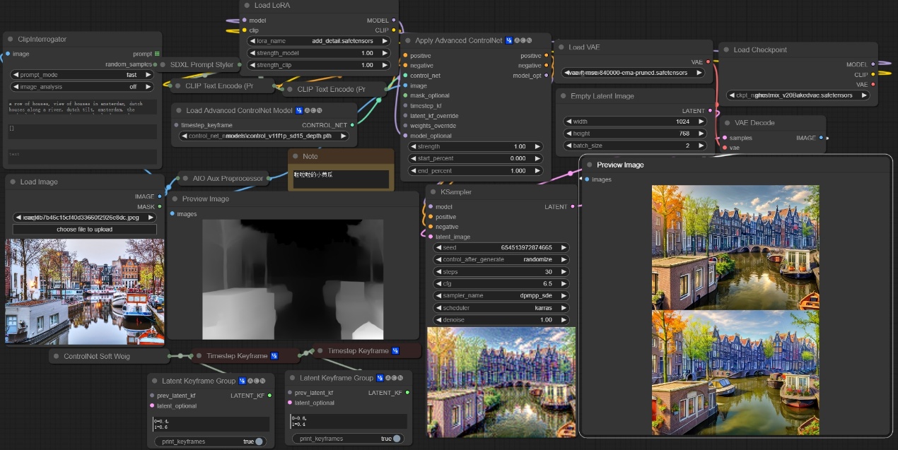Open the lora_name dropdown with add_detail.safetensors
This screenshot has height=450, width=898.
319,41
